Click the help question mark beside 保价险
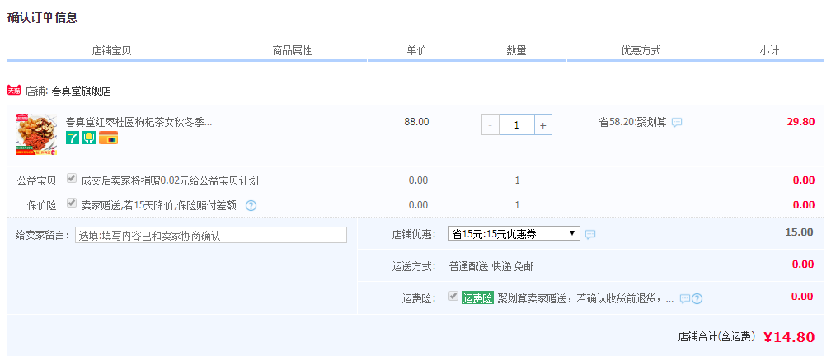This screenshot has width=831, height=356. click(x=251, y=205)
